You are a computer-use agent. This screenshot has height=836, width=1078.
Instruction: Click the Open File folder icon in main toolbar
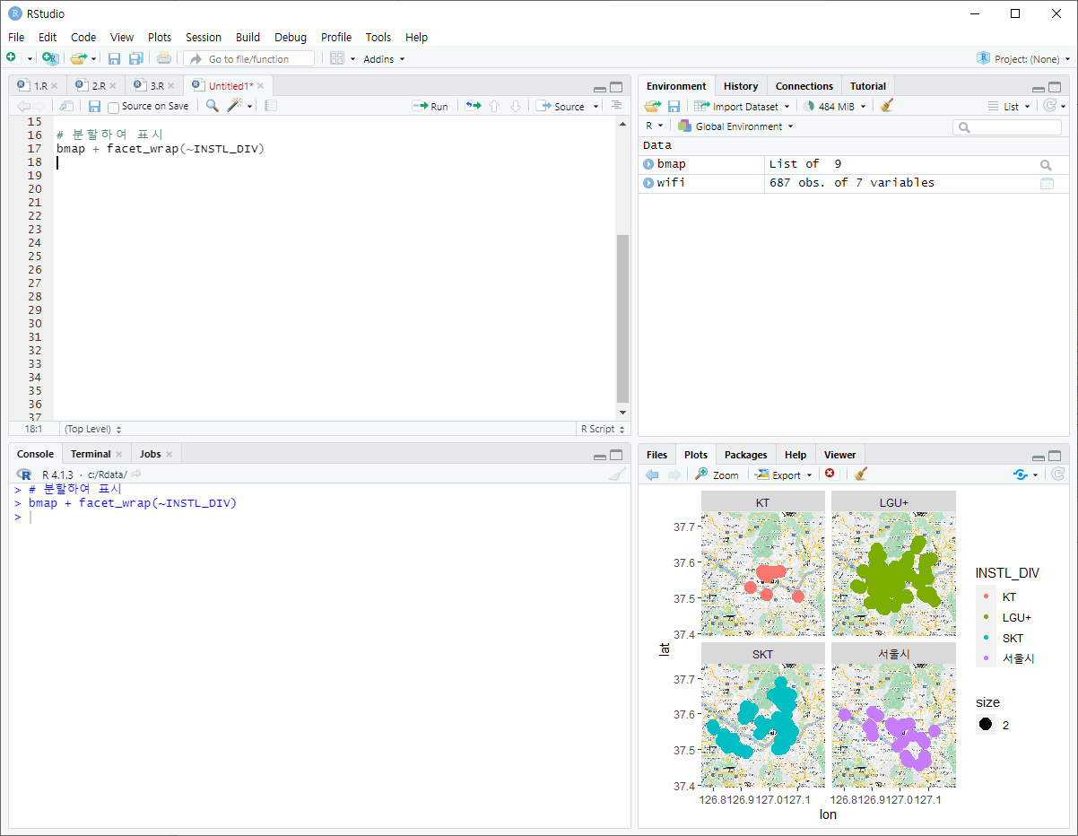click(x=78, y=58)
